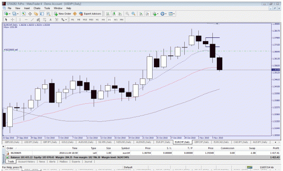Open the File menu
This screenshot has height=171, width=283.
pos(10,8)
